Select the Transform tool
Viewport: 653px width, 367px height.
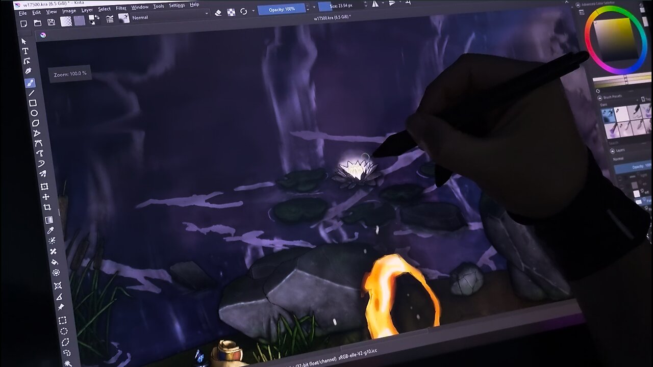[44, 187]
